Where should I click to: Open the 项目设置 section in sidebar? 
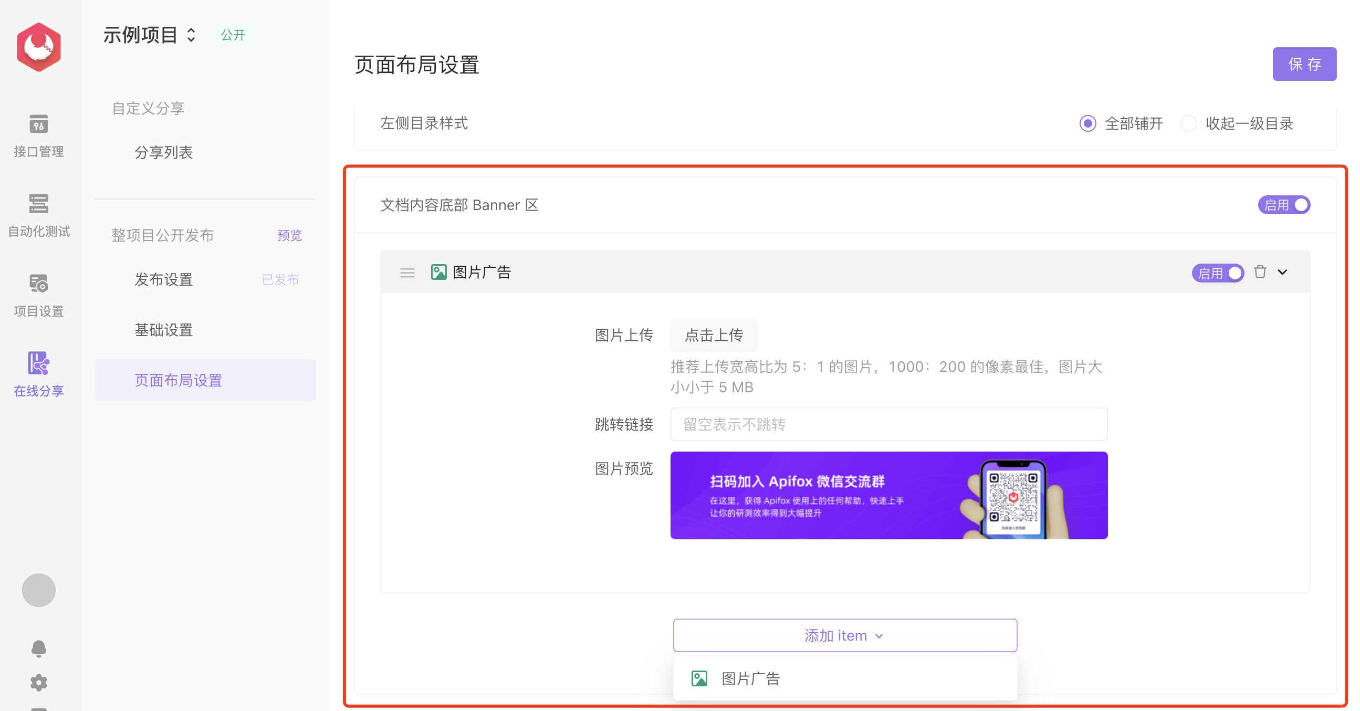coord(38,295)
